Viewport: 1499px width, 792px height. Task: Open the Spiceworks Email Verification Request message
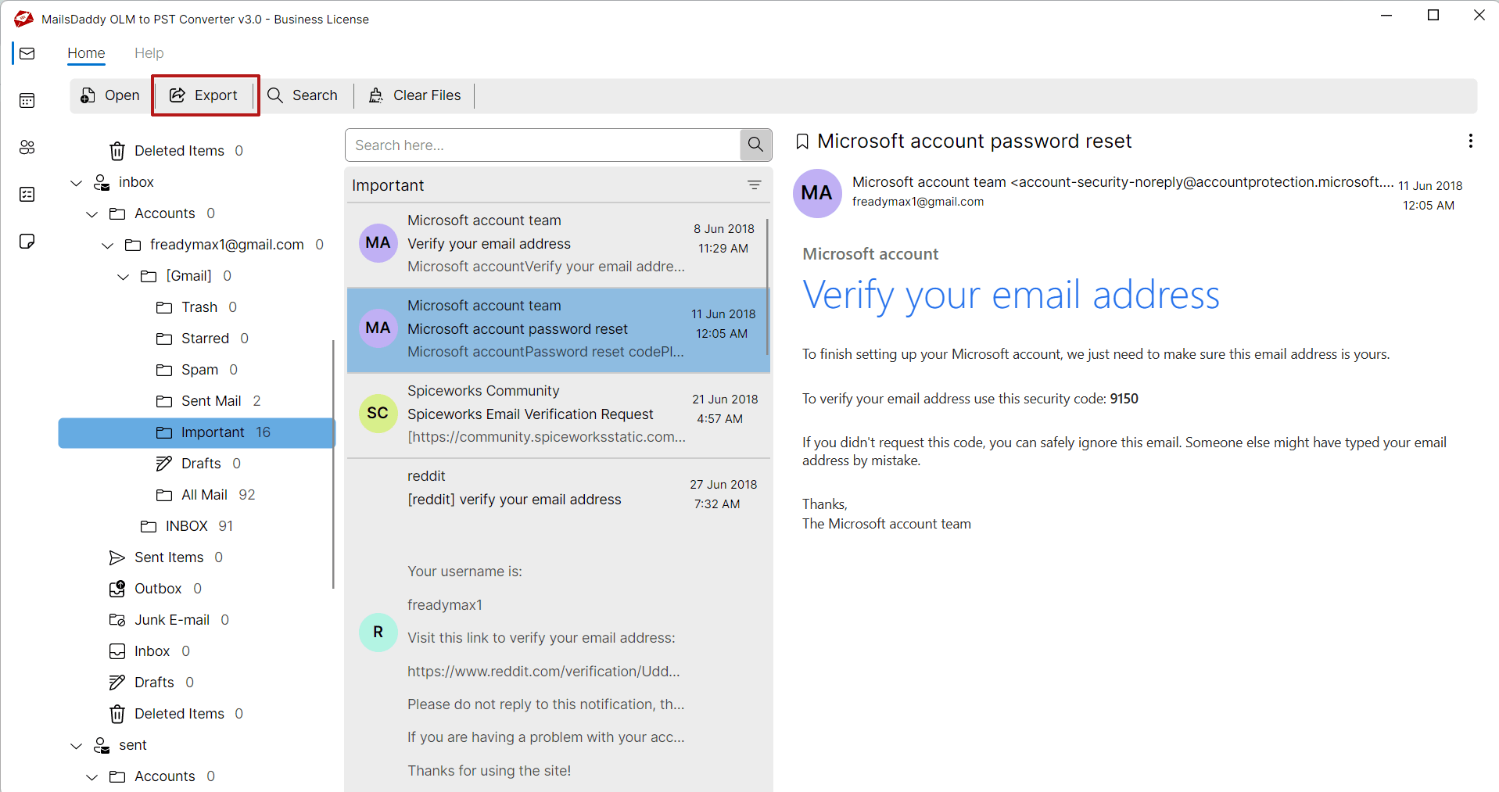[x=557, y=414]
